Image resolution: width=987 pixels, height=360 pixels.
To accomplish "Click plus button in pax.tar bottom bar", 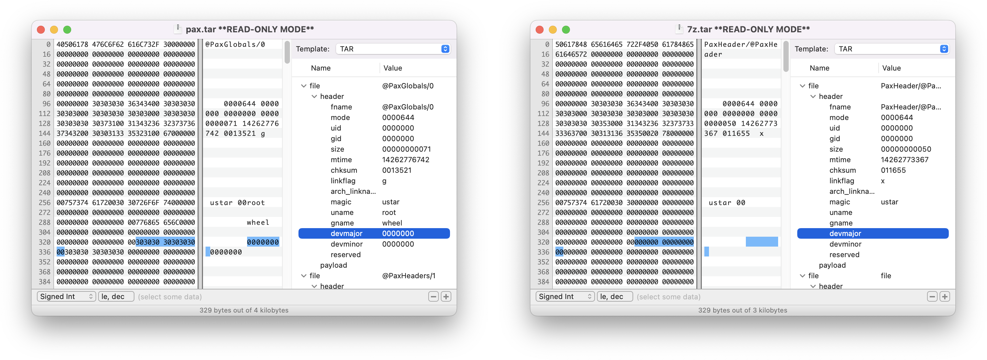I will [446, 296].
